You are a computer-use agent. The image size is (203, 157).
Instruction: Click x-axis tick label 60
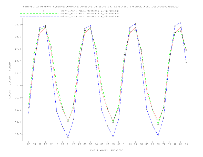(141, 144)
